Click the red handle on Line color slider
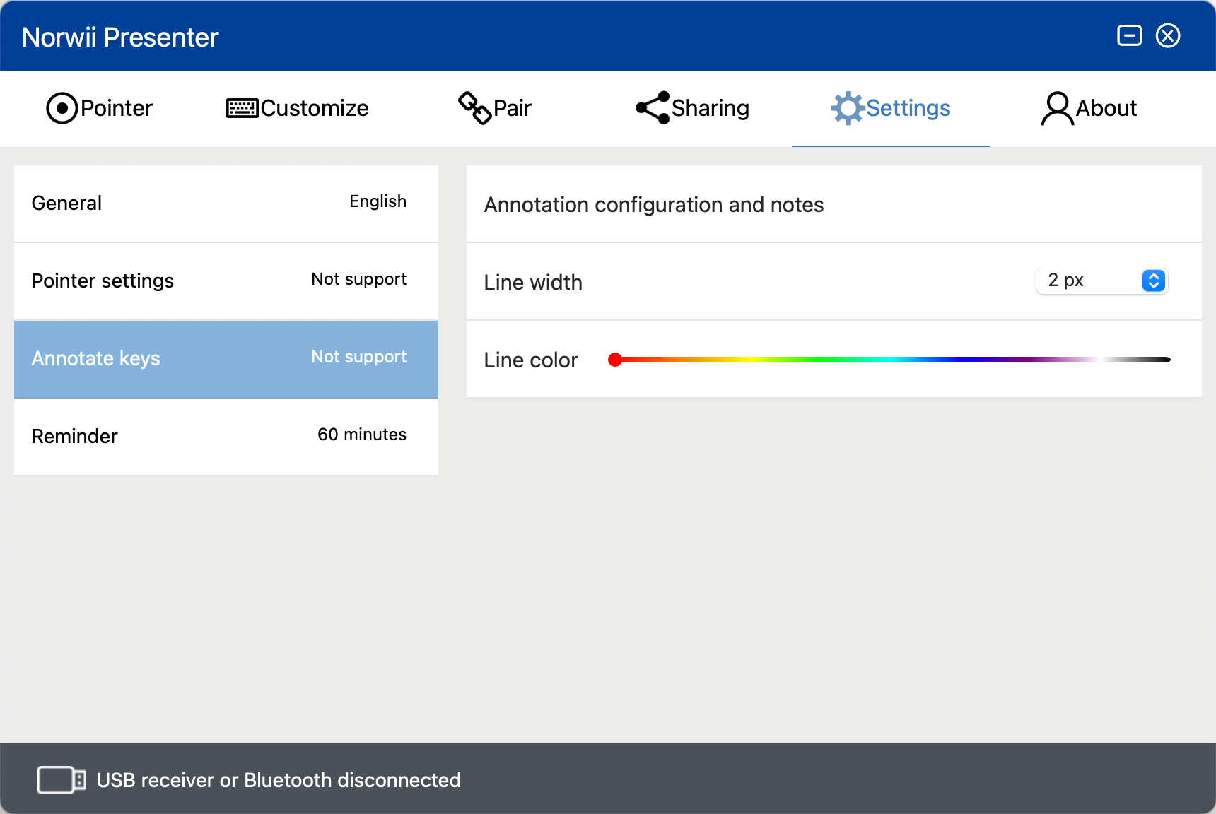1216x814 pixels. [615, 360]
